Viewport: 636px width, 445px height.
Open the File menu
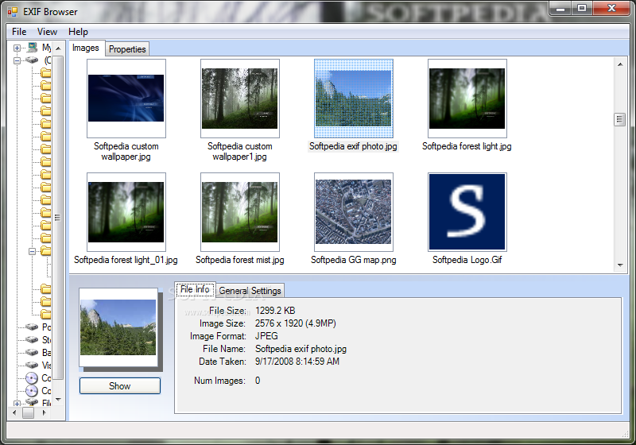(19, 32)
